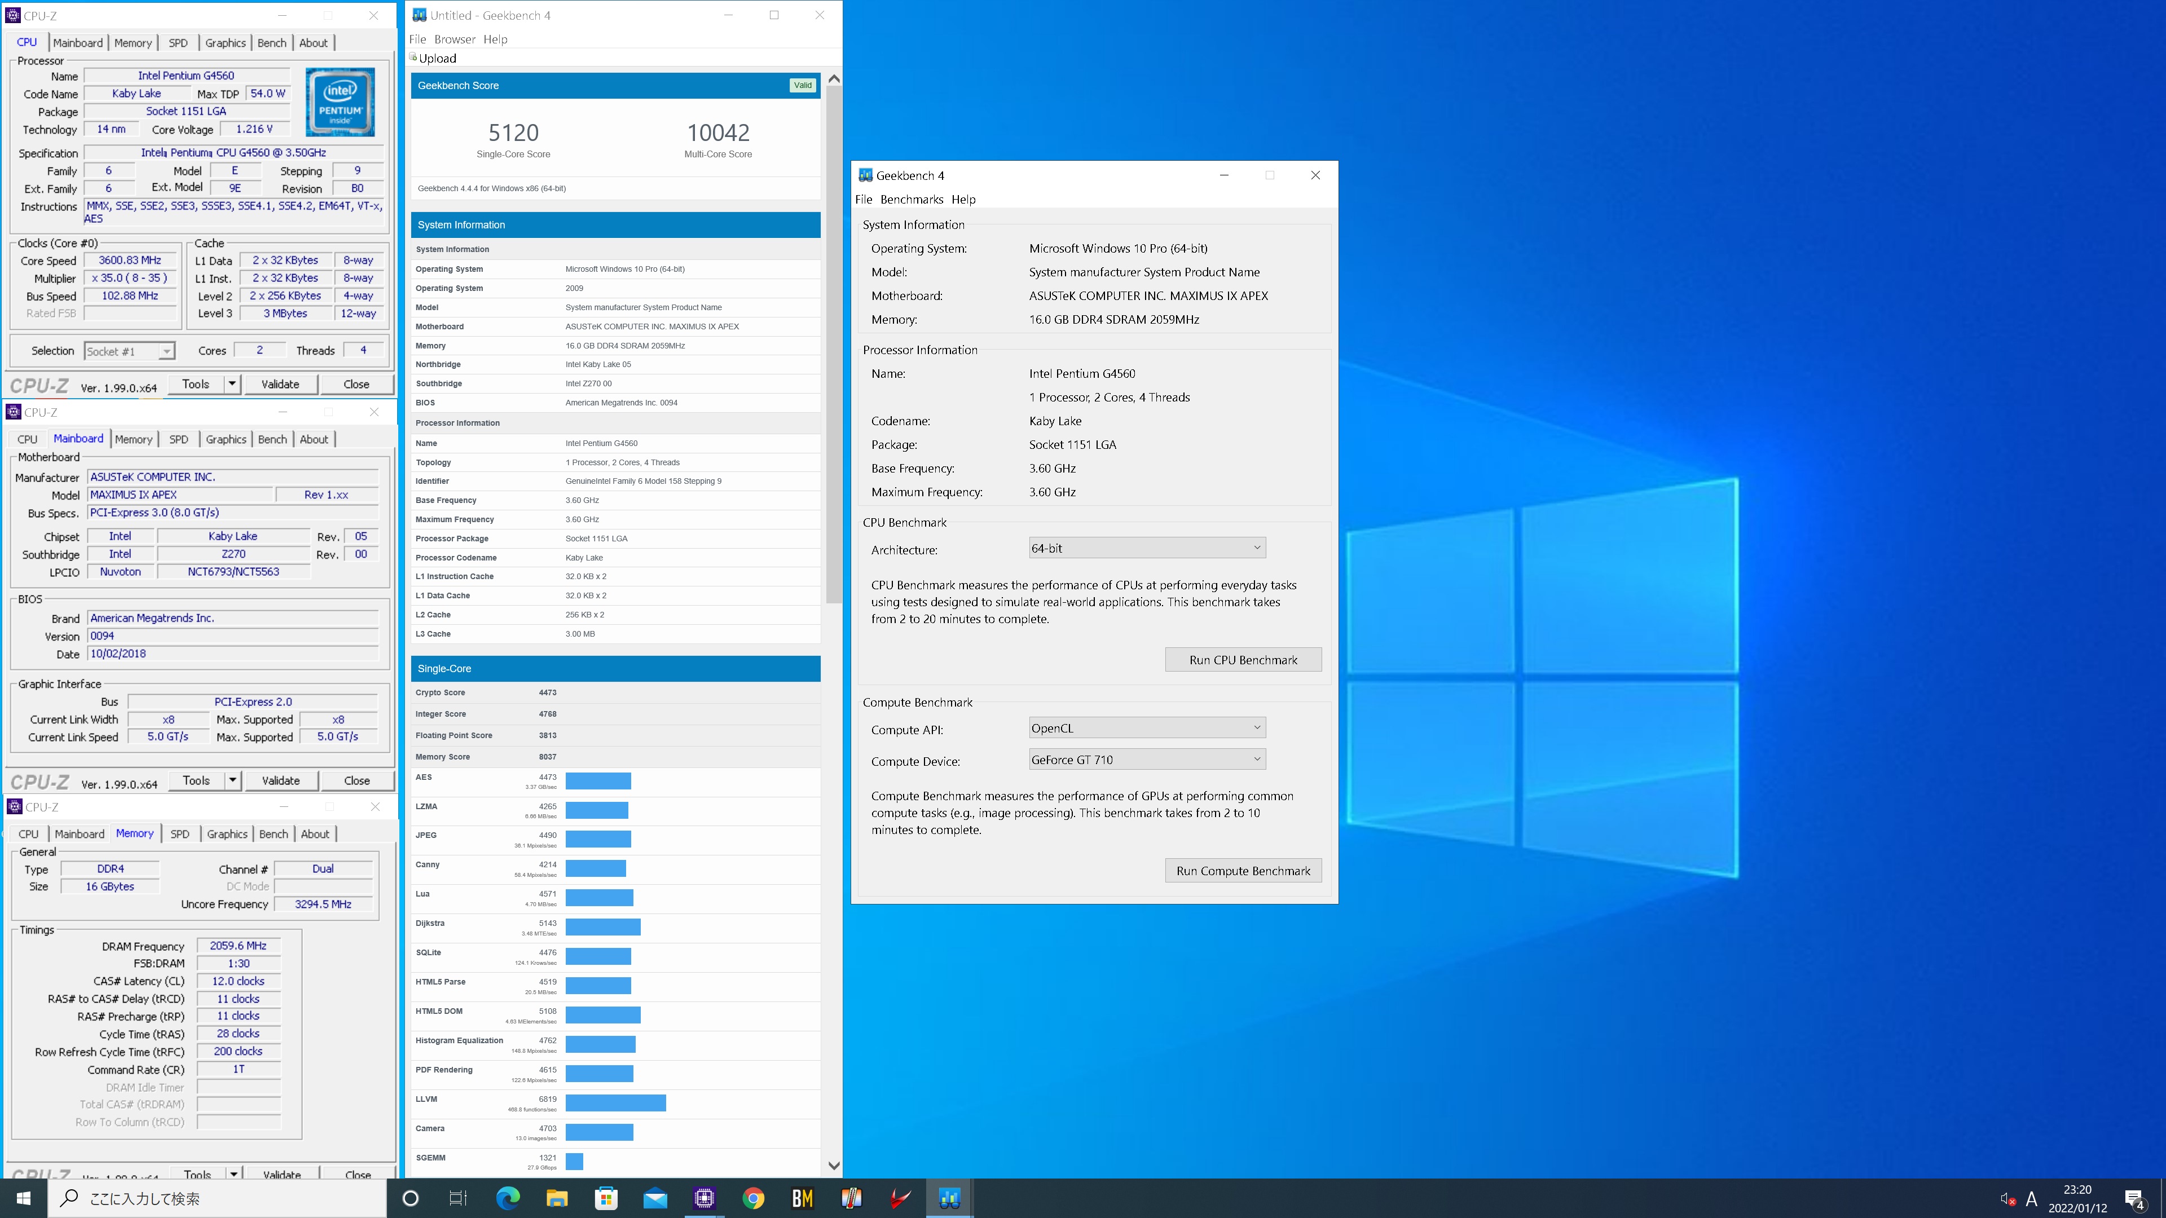Switch to SPD tab in CPU-Z mainboard window
The image size is (2166, 1218).
tap(178, 439)
